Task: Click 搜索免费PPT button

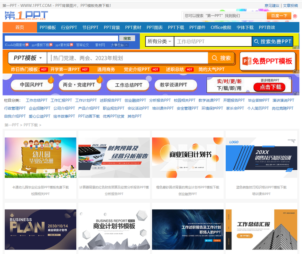Action: coord(273,41)
